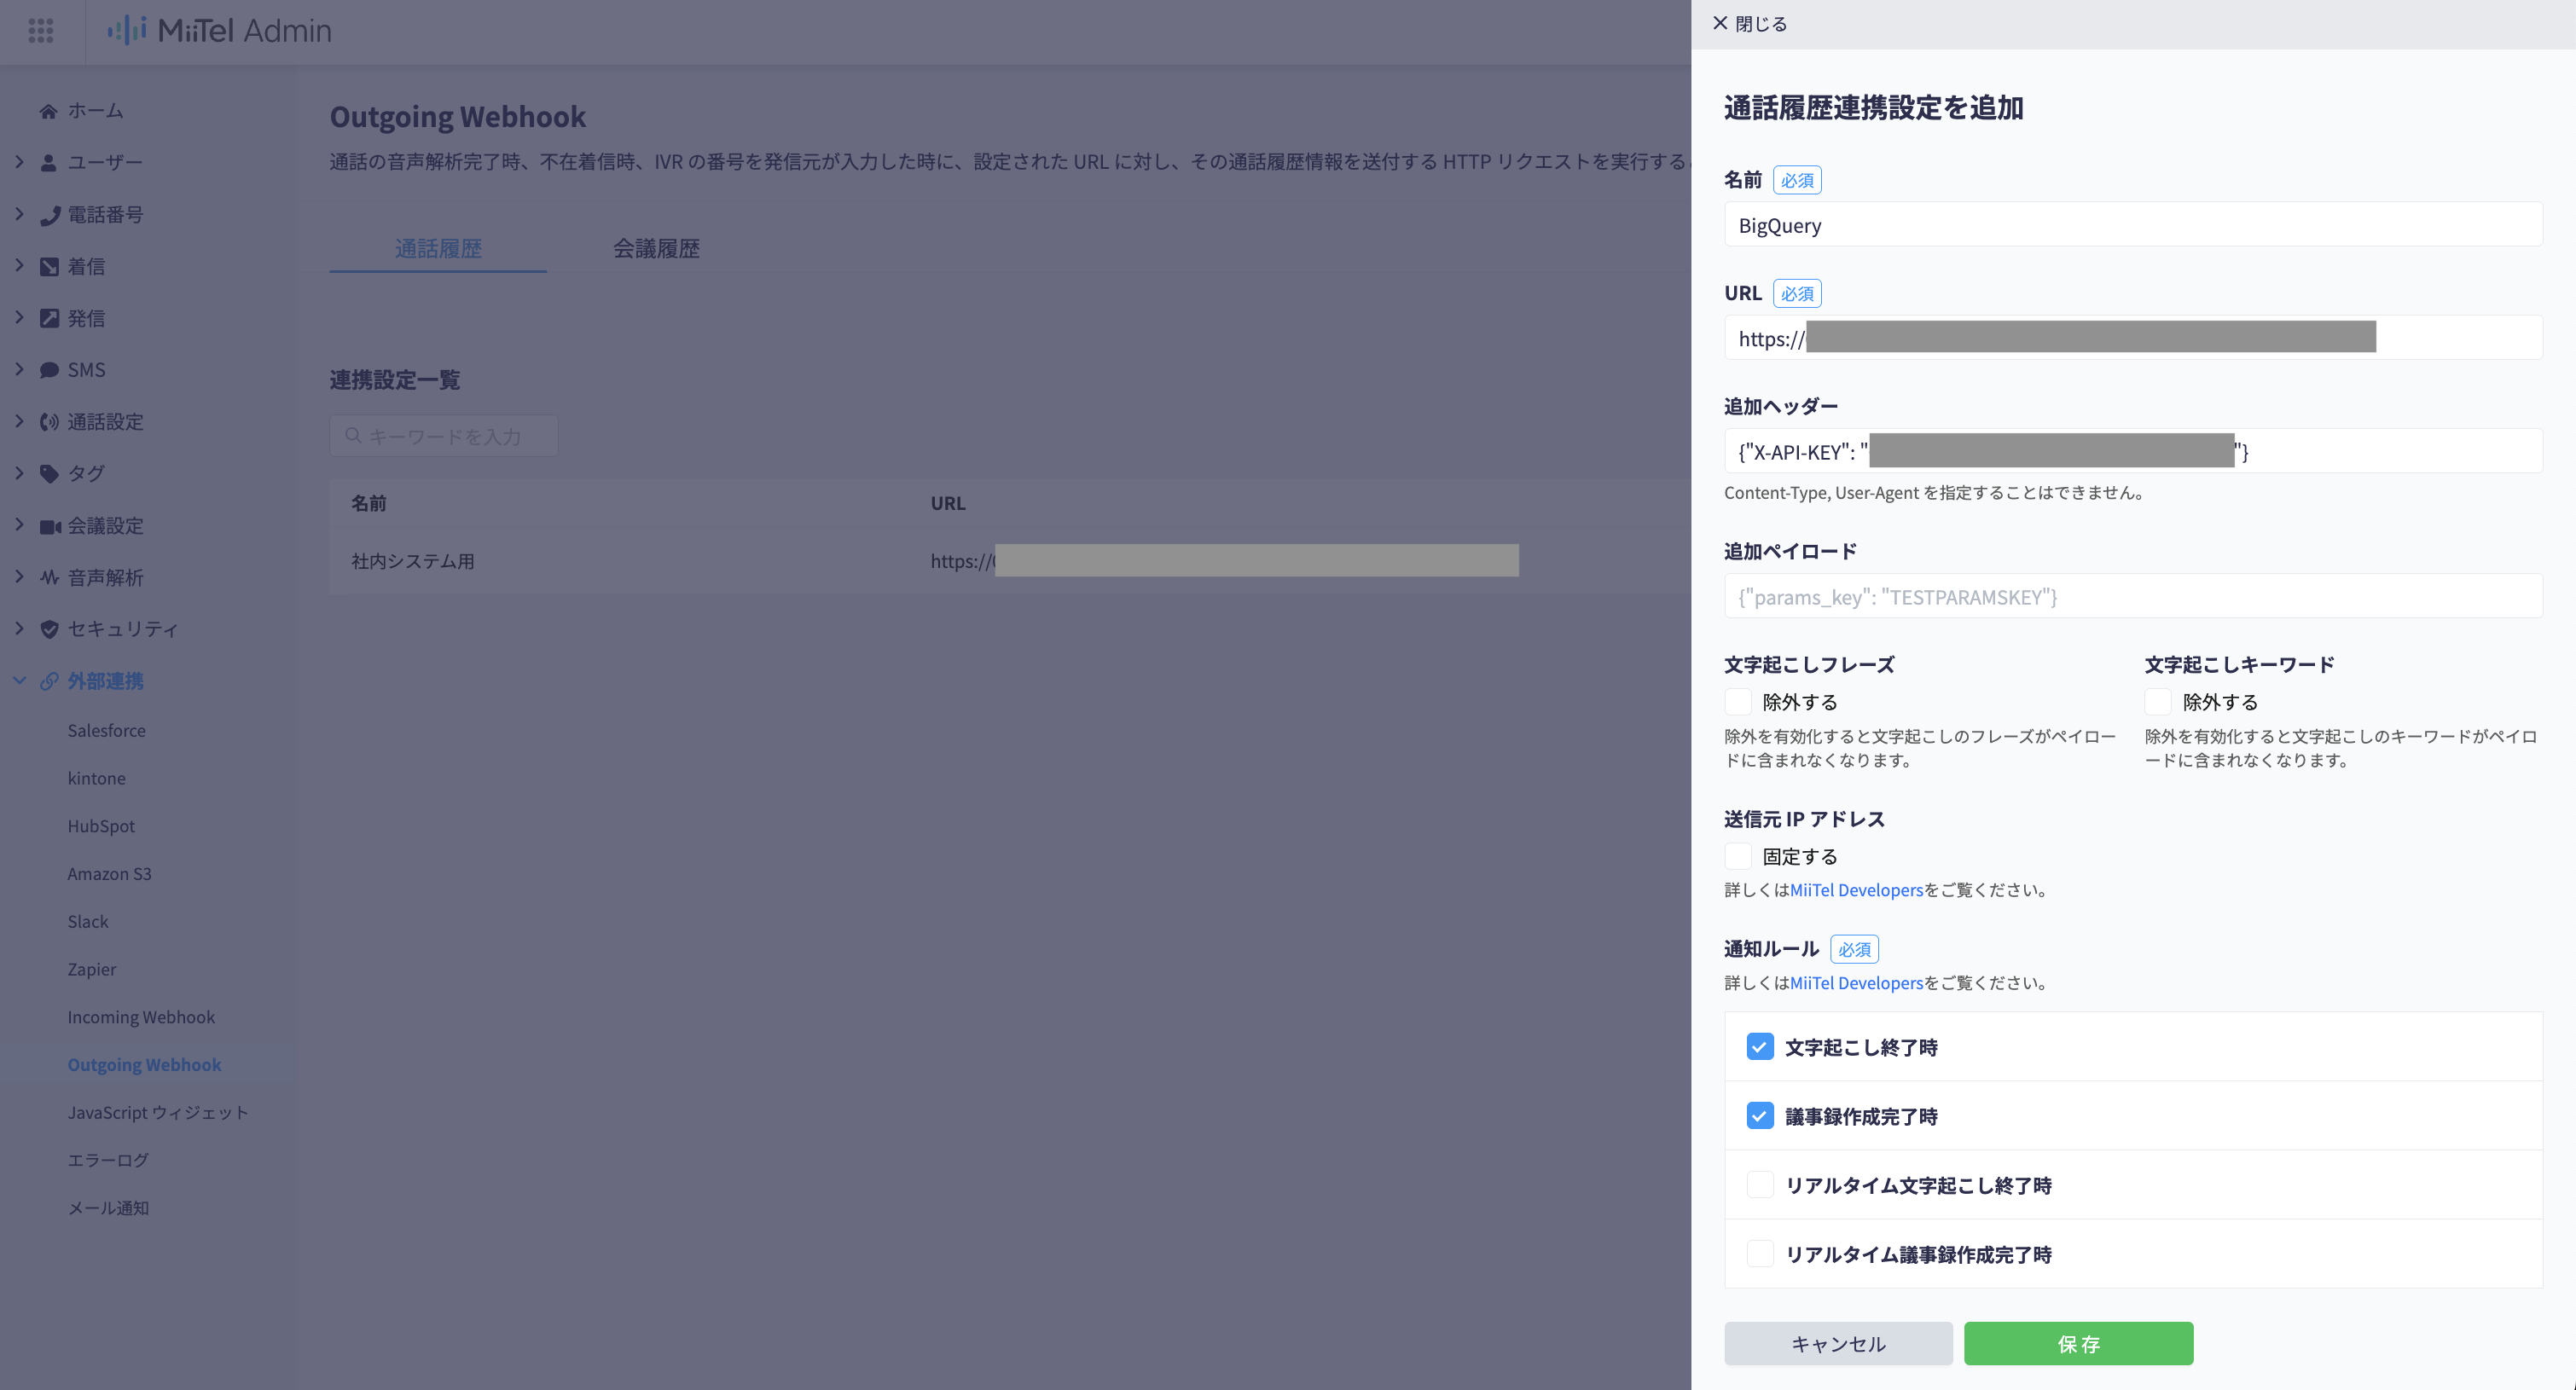Click the security shield icon
Screen dimensions: 2576x1390
(x=49, y=629)
